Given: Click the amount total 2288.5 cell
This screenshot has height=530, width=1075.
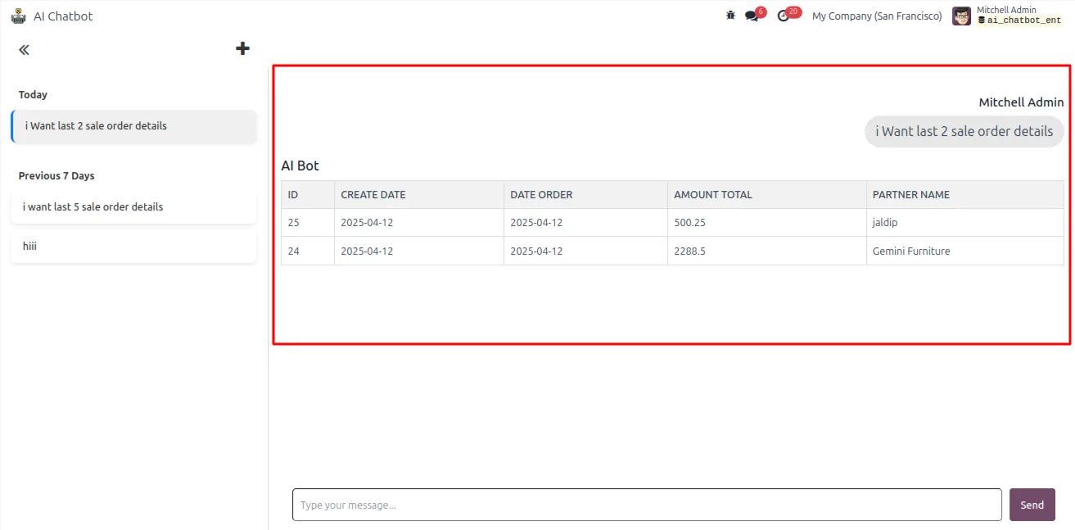Looking at the screenshot, I should [x=767, y=251].
